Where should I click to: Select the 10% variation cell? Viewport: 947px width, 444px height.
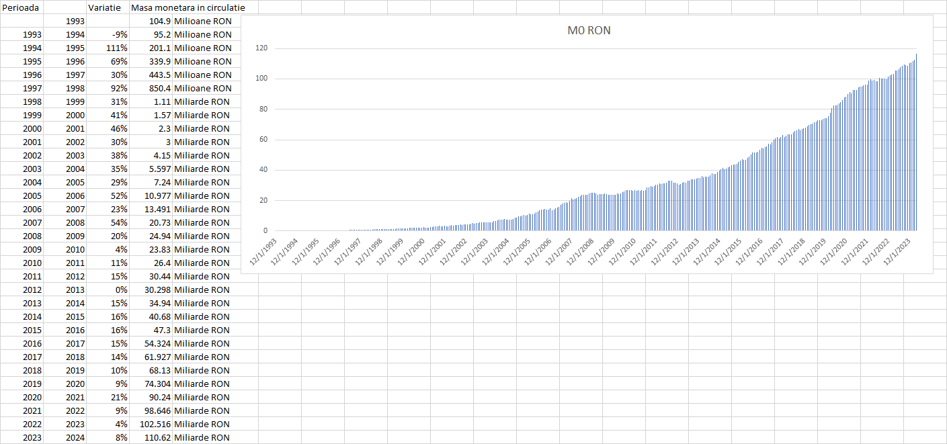(108, 370)
